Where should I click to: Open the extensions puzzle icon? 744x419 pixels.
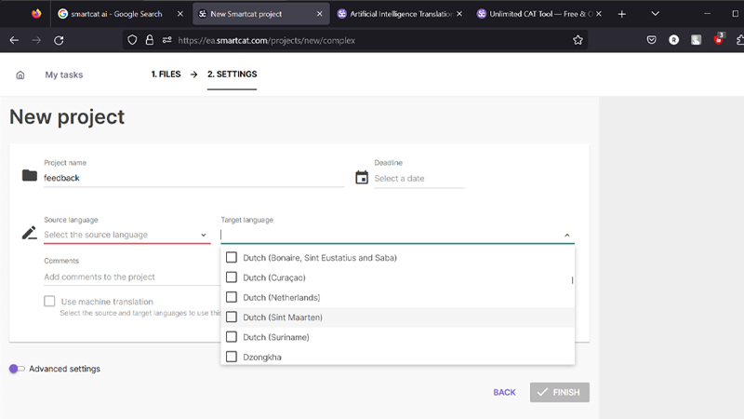tap(739, 40)
